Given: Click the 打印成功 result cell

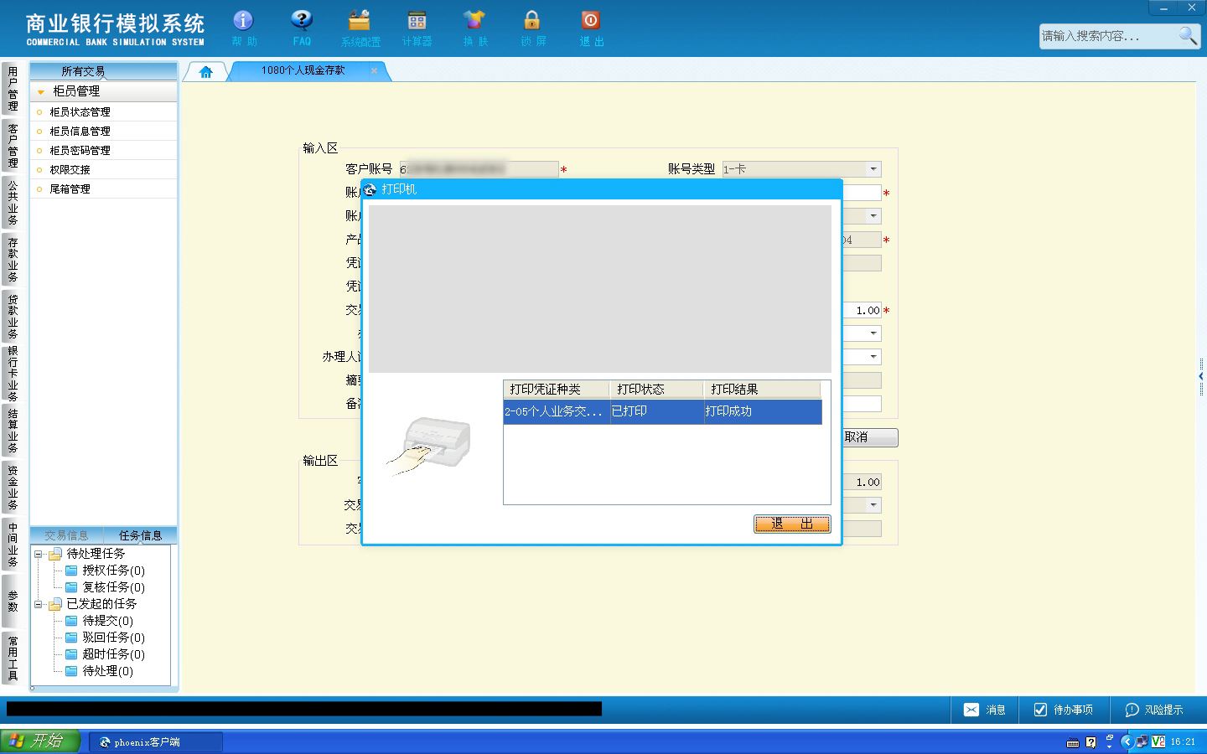Looking at the screenshot, I should (x=763, y=411).
